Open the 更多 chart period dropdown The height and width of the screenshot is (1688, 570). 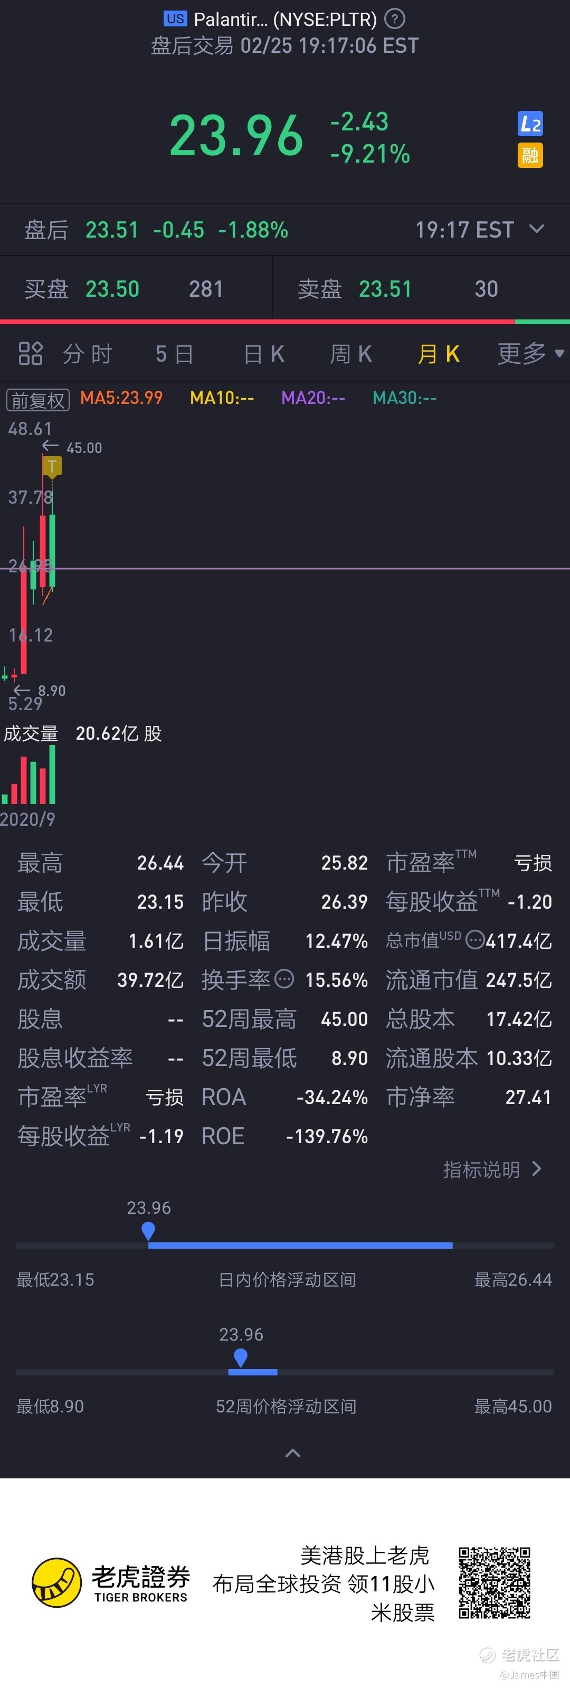coord(531,353)
